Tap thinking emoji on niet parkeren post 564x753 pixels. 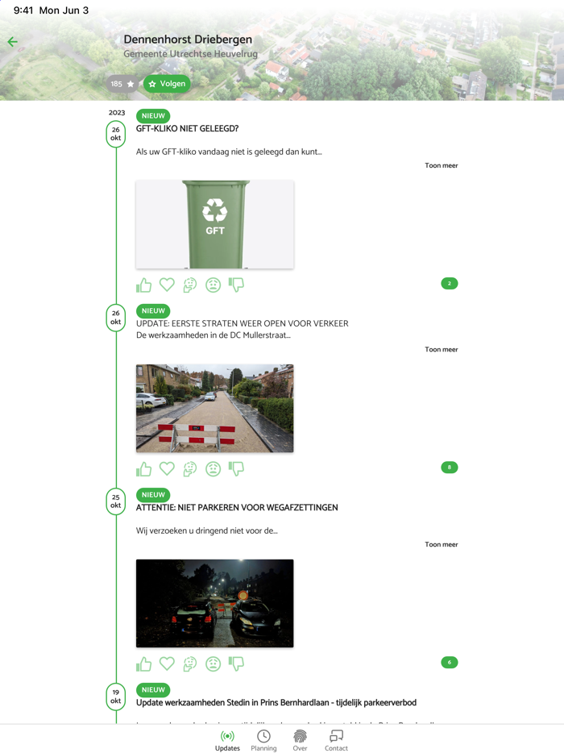pyautogui.click(x=189, y=664)
